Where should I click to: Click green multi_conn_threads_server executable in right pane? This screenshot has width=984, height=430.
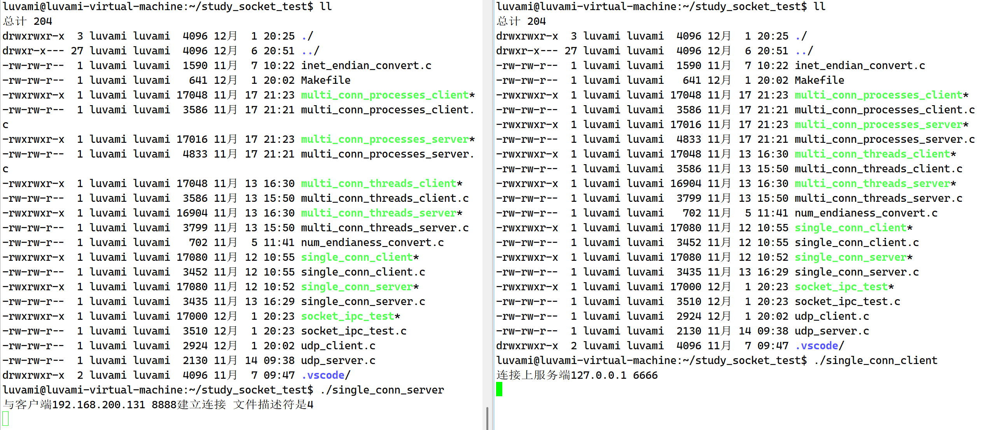tap(872, 184)
